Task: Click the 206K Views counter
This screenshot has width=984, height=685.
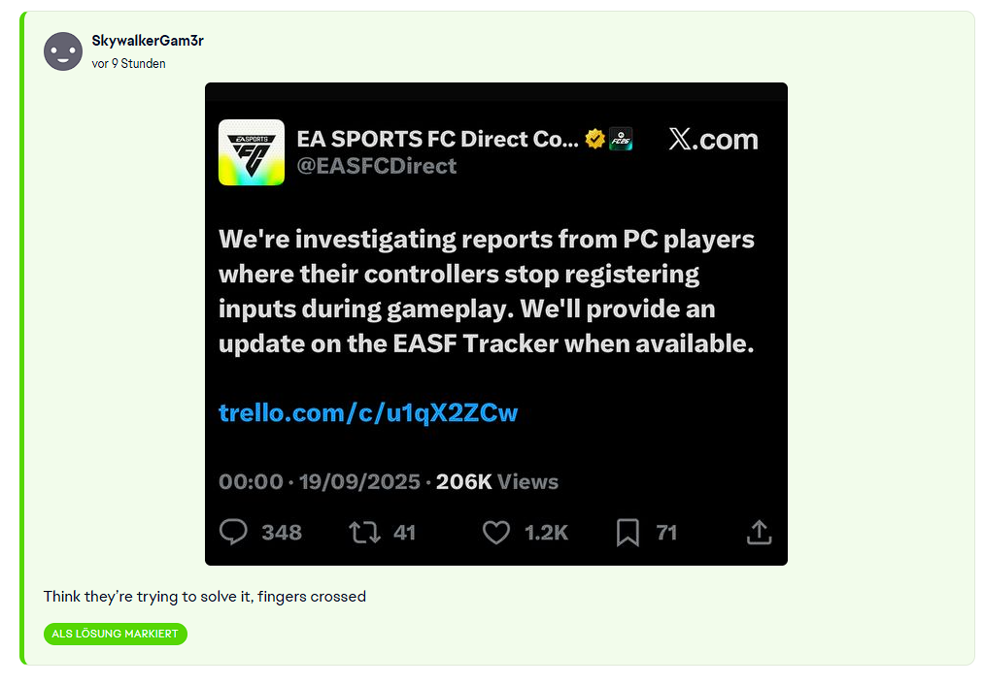Action: click(497, 482)
